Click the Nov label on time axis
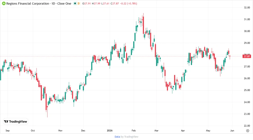253x140 pixels. 60,130
